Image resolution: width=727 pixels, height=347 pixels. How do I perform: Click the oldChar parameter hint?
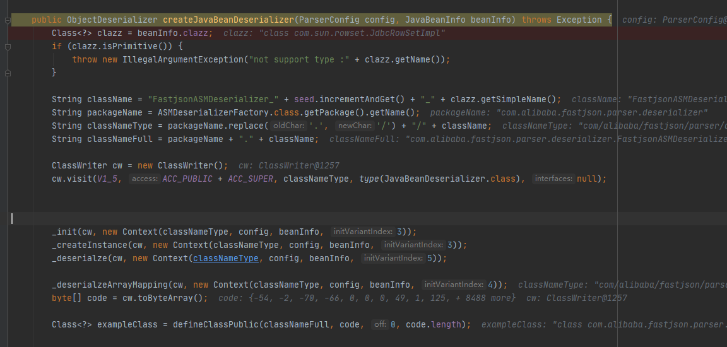click(x=288, y=126)
